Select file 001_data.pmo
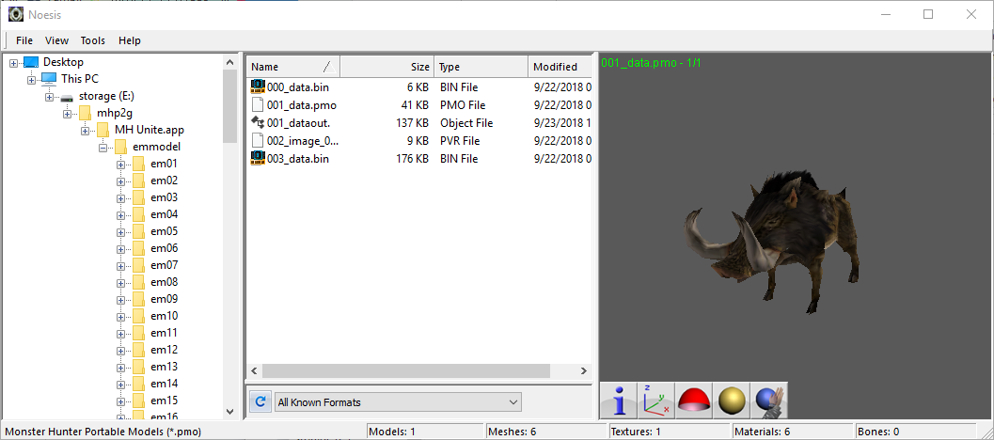Screen dimensions: 994x440 (302, 105)
